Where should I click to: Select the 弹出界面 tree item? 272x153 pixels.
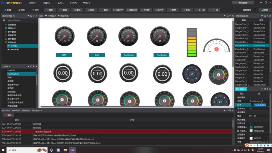15,49
